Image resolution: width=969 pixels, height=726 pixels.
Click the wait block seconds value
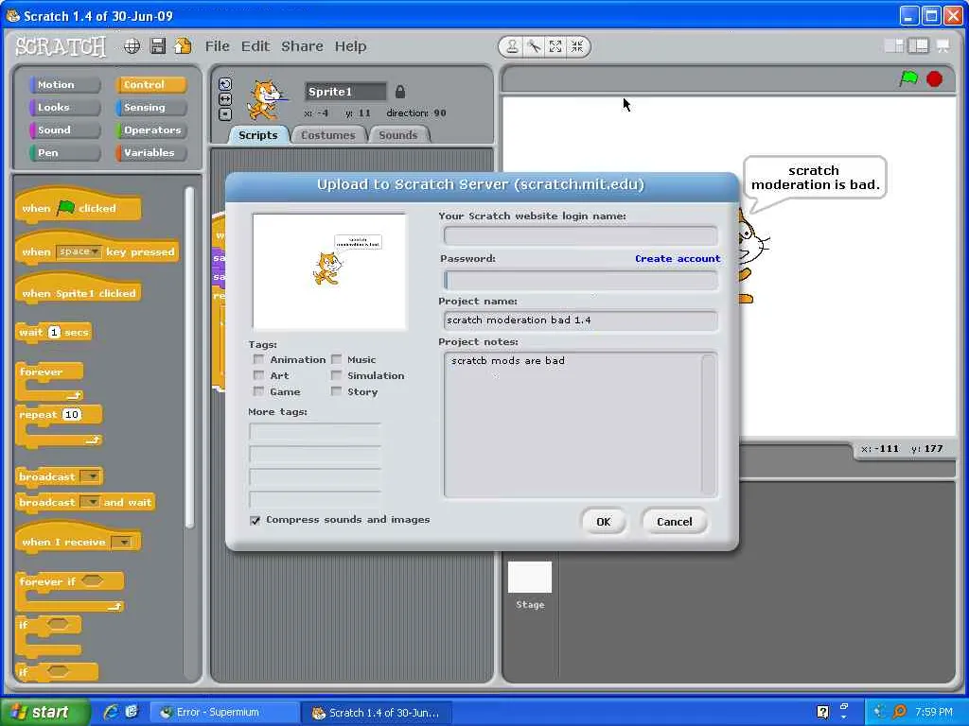coord(54,332)
